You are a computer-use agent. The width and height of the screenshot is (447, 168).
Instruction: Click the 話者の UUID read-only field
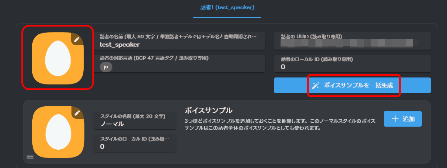tap(352, 40)
